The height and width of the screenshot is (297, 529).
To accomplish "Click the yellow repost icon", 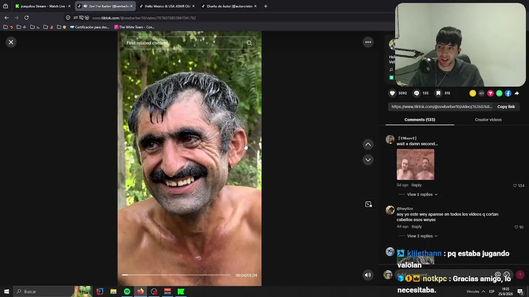I will click(472, 93).
